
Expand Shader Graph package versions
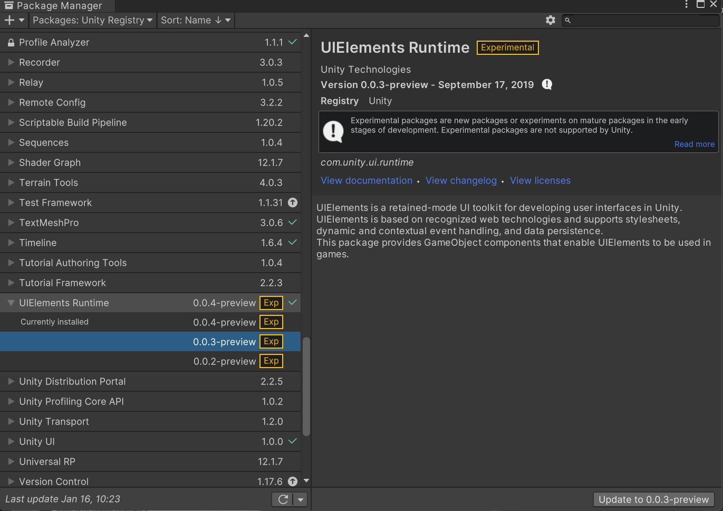point(11,162)
